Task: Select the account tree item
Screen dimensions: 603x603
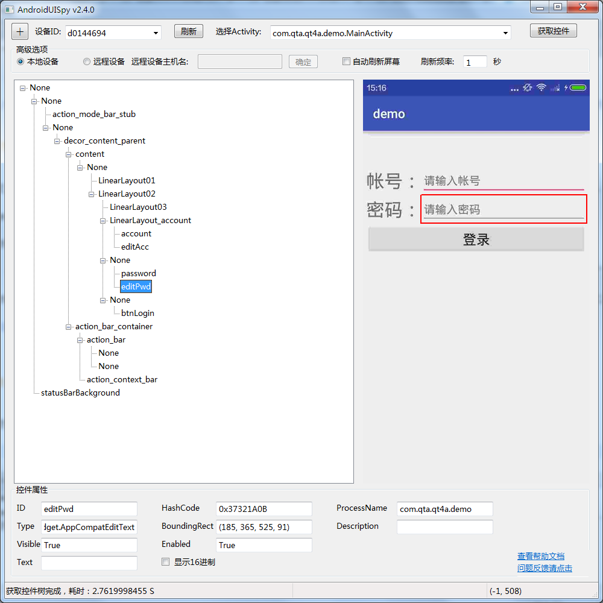Action: click(x=136, y=233)
